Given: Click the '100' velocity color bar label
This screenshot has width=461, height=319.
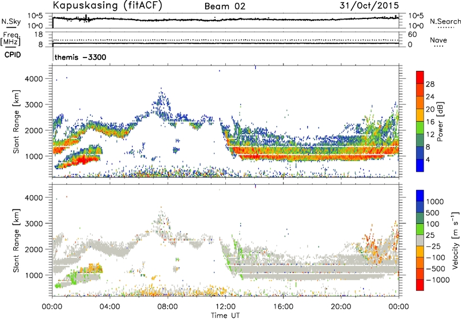Looking at the screenshot, I should 433,224.
